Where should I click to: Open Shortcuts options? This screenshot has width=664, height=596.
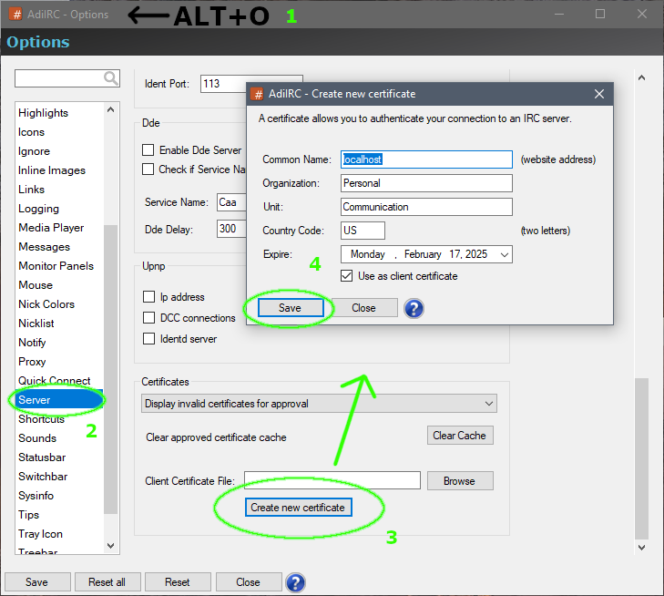pos(42,419)
